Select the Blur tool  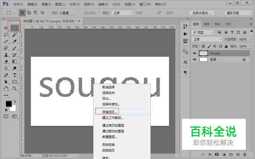click(x=6, y=68)
